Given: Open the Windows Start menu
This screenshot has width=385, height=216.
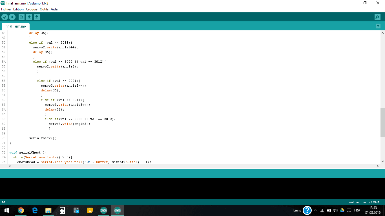Looking at the screenshot, I should (x=6, y=210).
